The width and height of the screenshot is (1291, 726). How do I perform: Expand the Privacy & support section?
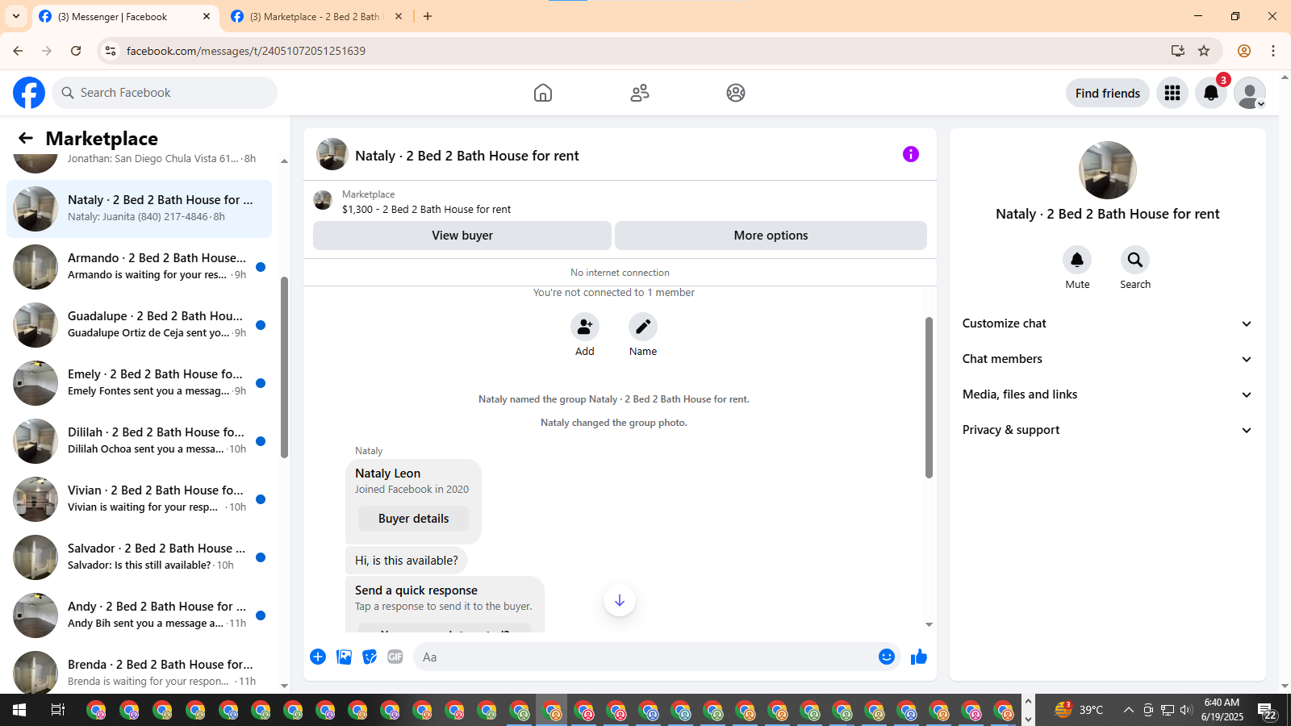(1108, 430)
